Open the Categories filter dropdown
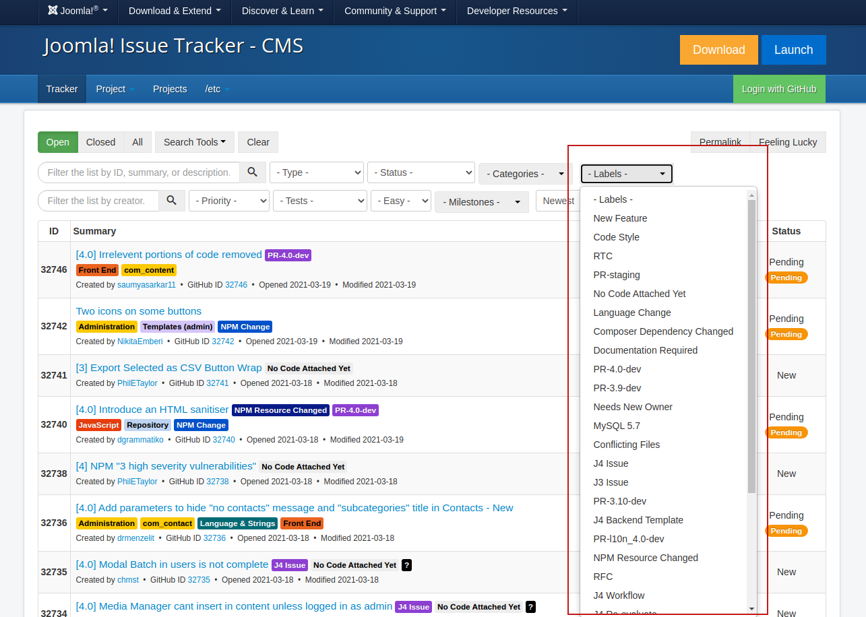Viewport: 866px width, 617px height. (x=525, y=174)
